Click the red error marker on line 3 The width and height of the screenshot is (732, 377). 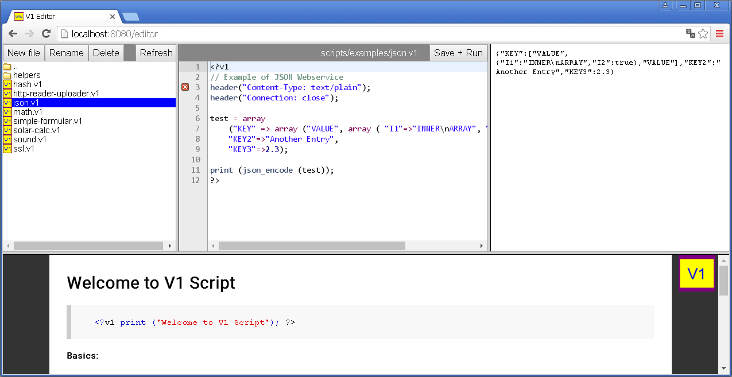185,87
